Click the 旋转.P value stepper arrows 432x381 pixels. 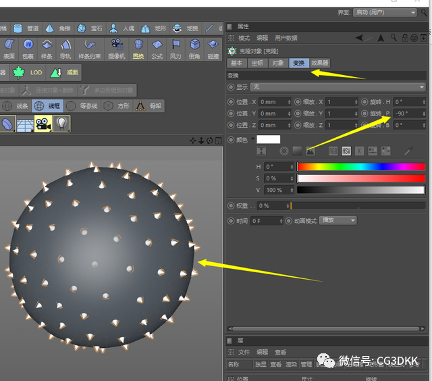click(x=424, y=113)
